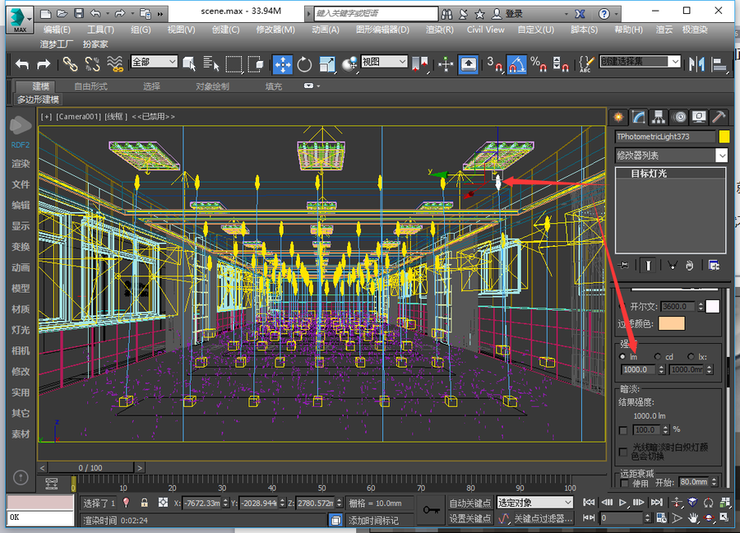Image resolution: width=740 pixels, height=533 pixels.
Task: Enable far attenuation 使用 checkbox
Action: pyautogui.click(x=624, y=484)
